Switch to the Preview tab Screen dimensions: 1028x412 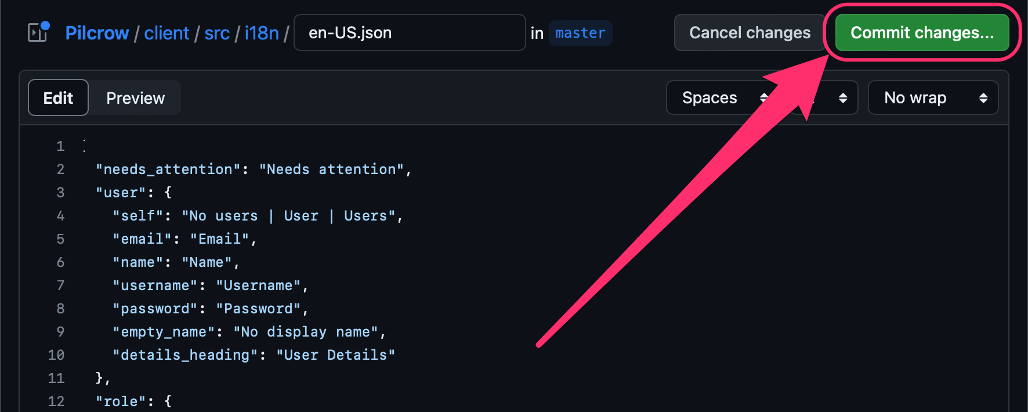(x=135, y=97)
